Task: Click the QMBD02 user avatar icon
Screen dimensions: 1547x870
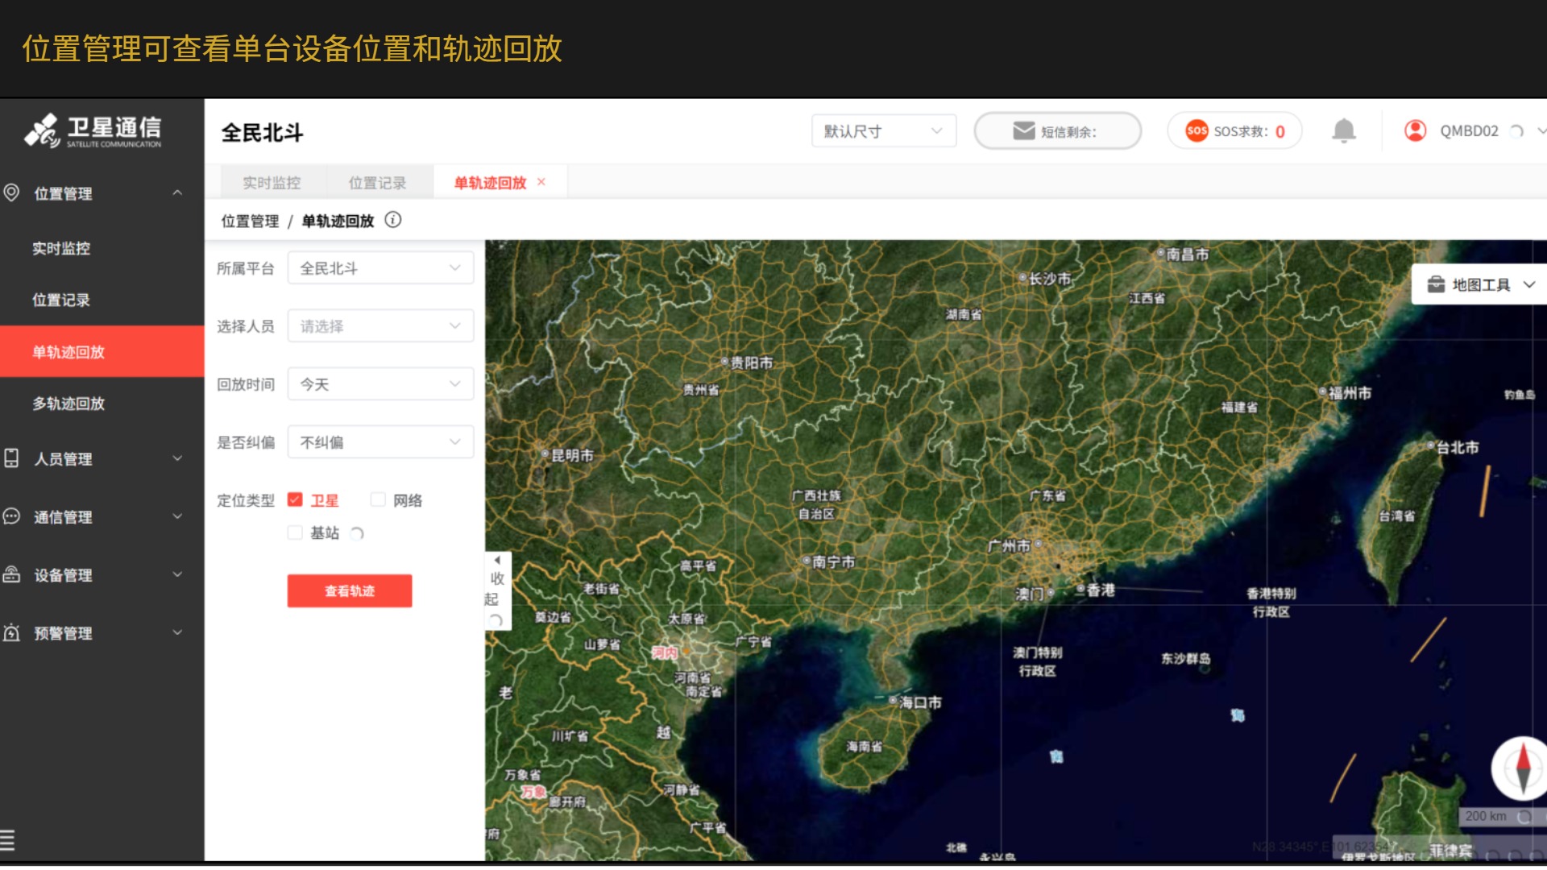Action: pyautogui.click(x=1415, y=130)
